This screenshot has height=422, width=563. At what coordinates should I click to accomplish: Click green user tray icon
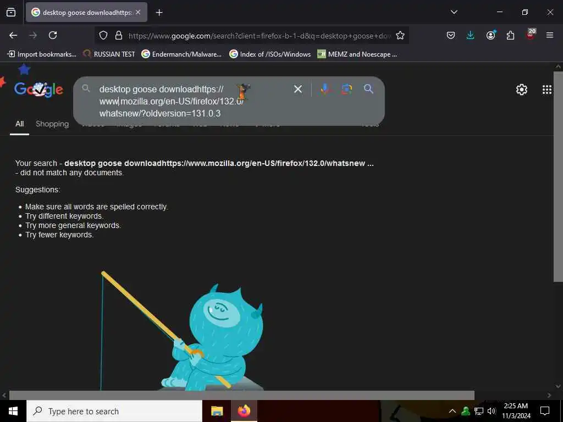466,411
